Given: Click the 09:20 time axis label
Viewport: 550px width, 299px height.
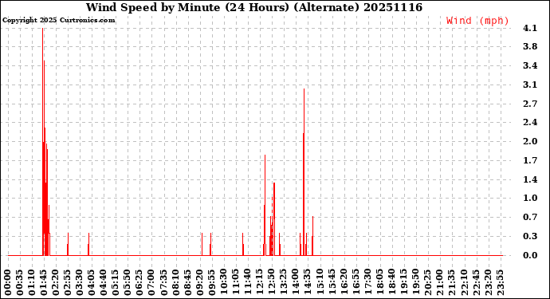Looking at the screenshot, I should coord(199,283).
